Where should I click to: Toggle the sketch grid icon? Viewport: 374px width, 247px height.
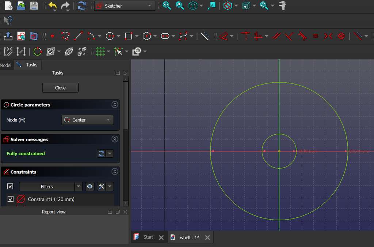tap(100, 52)
